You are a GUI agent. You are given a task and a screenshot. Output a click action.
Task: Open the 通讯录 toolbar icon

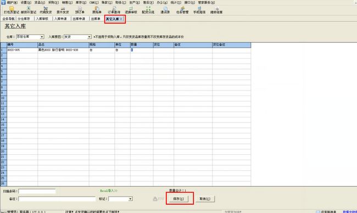[165, 10]
